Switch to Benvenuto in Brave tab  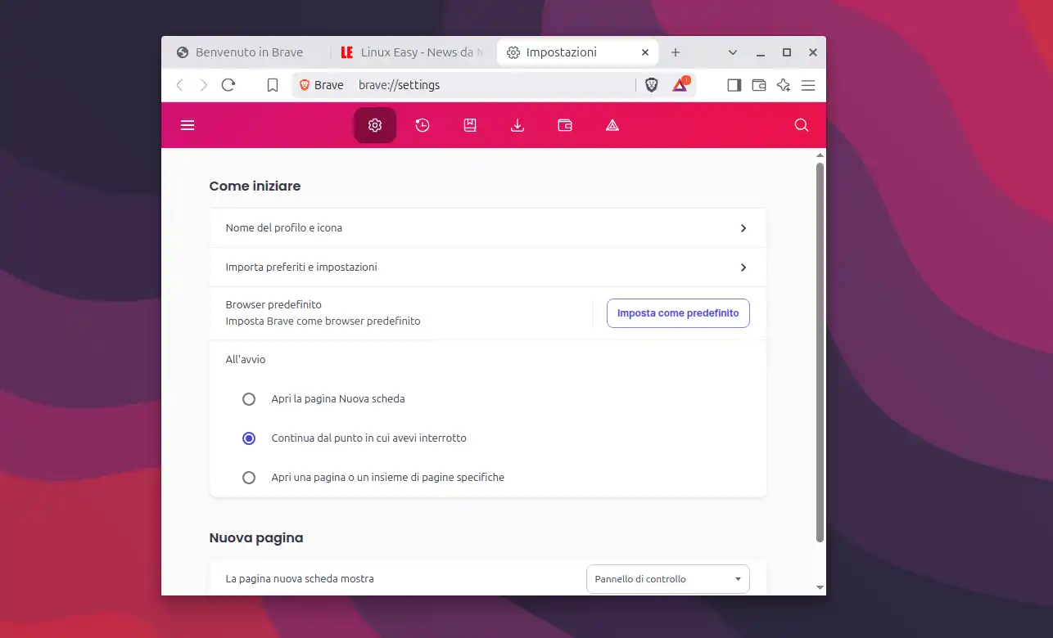(x=247, y=52)
